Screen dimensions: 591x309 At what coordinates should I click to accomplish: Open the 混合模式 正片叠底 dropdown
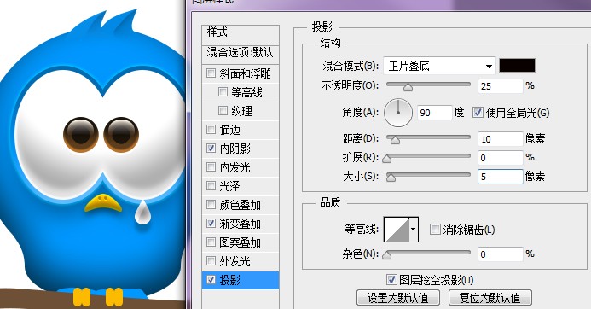(x=439, y=66)
